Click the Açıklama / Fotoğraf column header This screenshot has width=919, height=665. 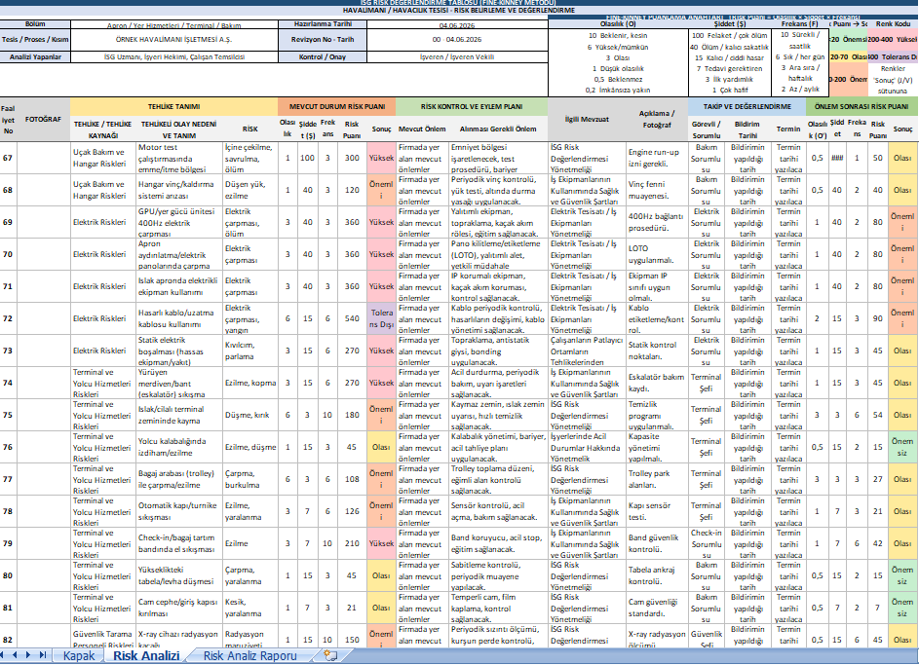tap(657, 120)
